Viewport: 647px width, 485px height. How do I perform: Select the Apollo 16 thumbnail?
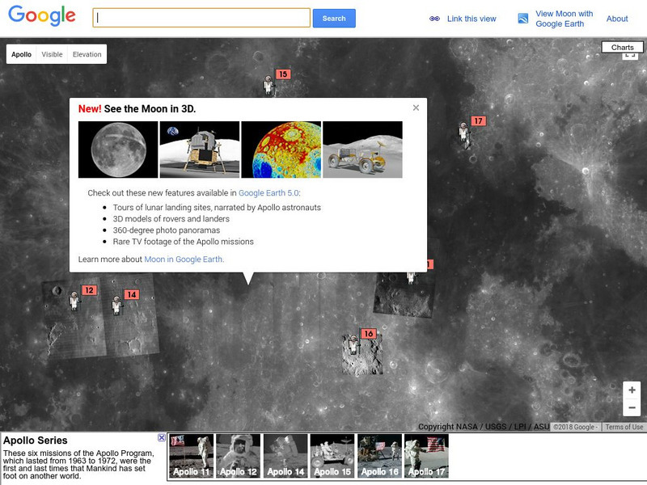click(x=379, y=456)
